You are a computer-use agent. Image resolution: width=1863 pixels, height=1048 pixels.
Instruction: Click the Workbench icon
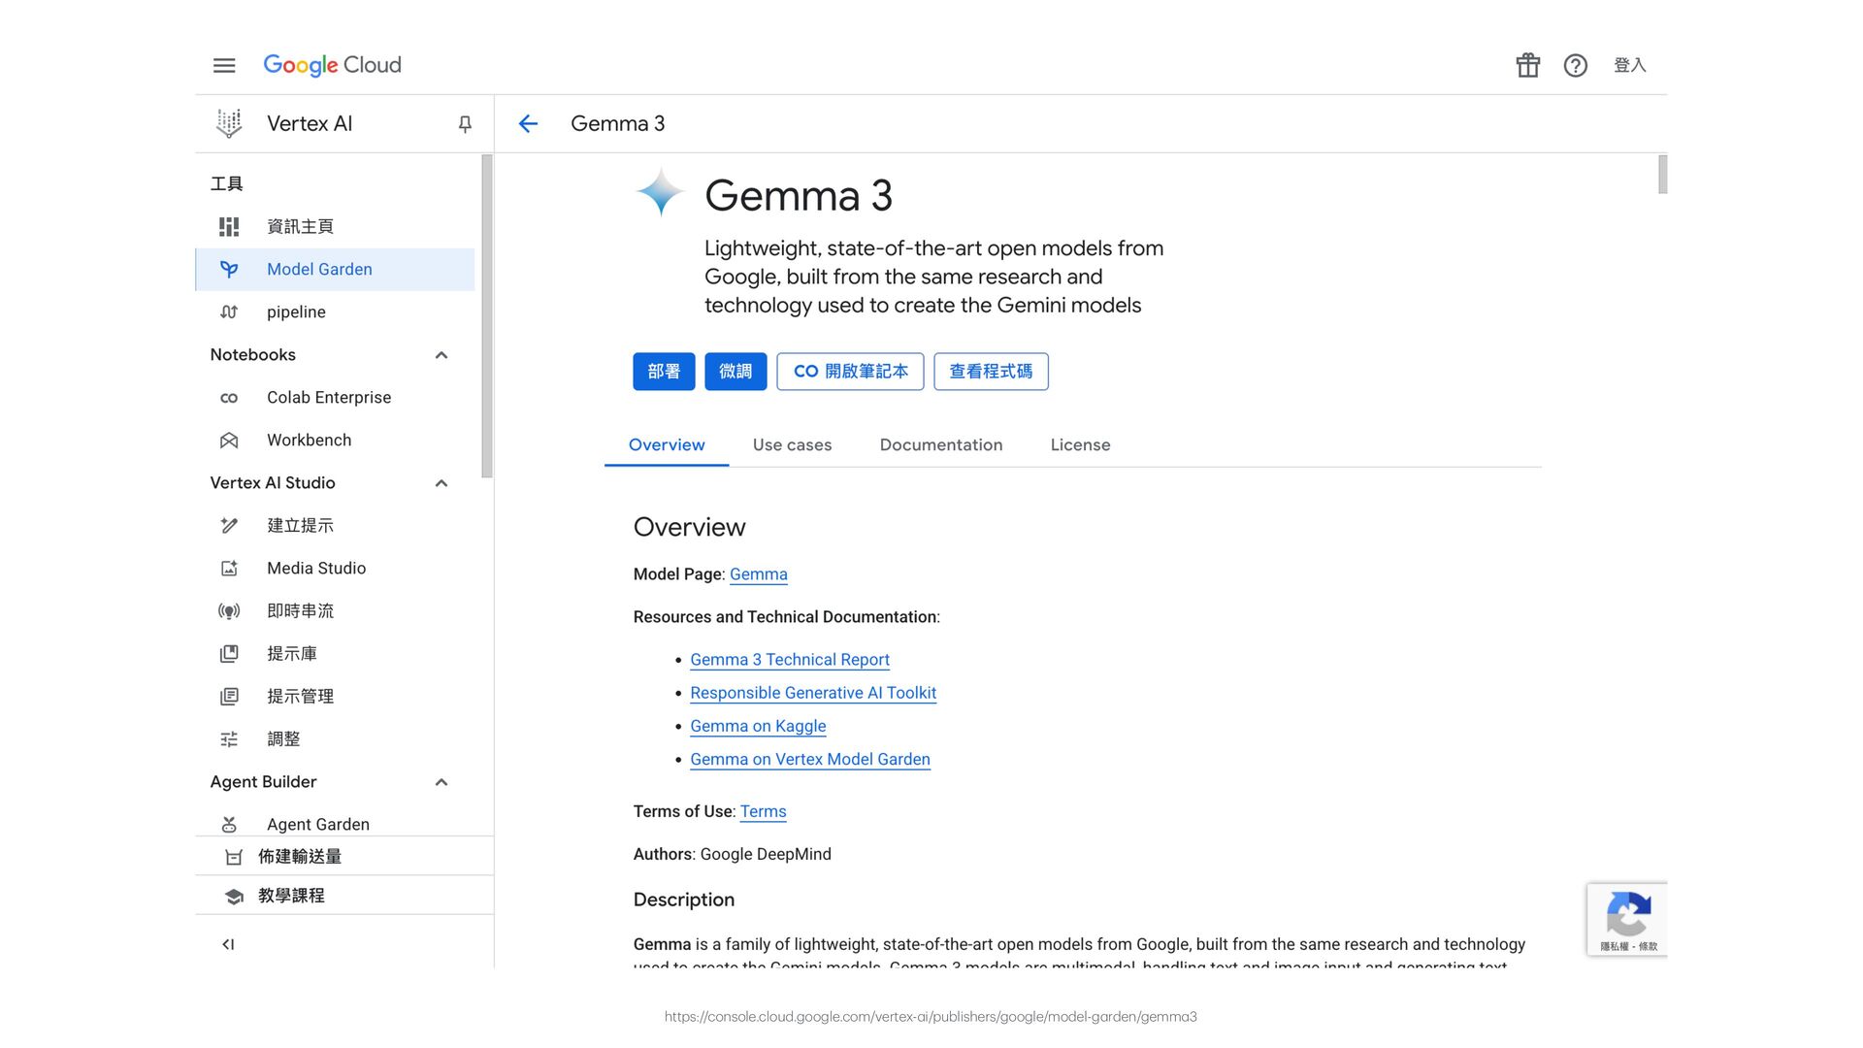pos(229,441)
